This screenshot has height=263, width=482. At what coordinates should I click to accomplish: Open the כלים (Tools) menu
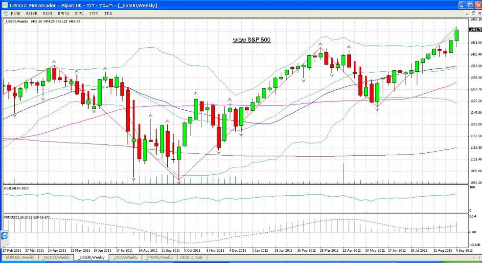point(79,13)
